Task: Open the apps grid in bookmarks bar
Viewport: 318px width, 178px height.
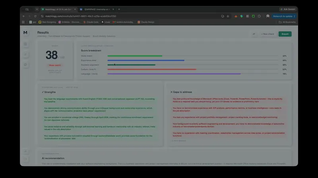Action: (23, 22)
